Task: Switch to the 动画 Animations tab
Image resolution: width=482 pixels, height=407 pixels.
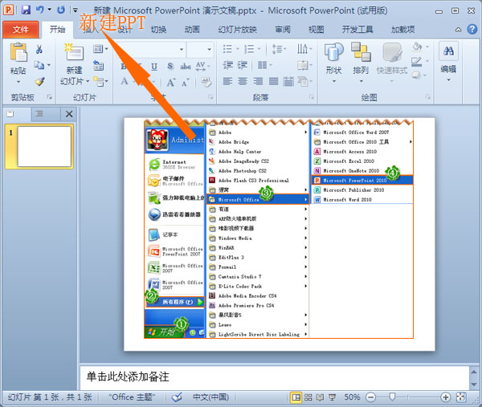Action: coord(192,30)
